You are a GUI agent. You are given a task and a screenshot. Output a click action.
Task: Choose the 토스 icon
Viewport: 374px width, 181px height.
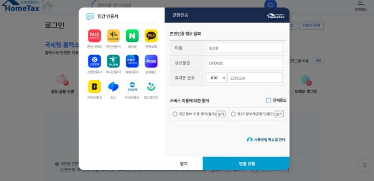pos(113,87)
